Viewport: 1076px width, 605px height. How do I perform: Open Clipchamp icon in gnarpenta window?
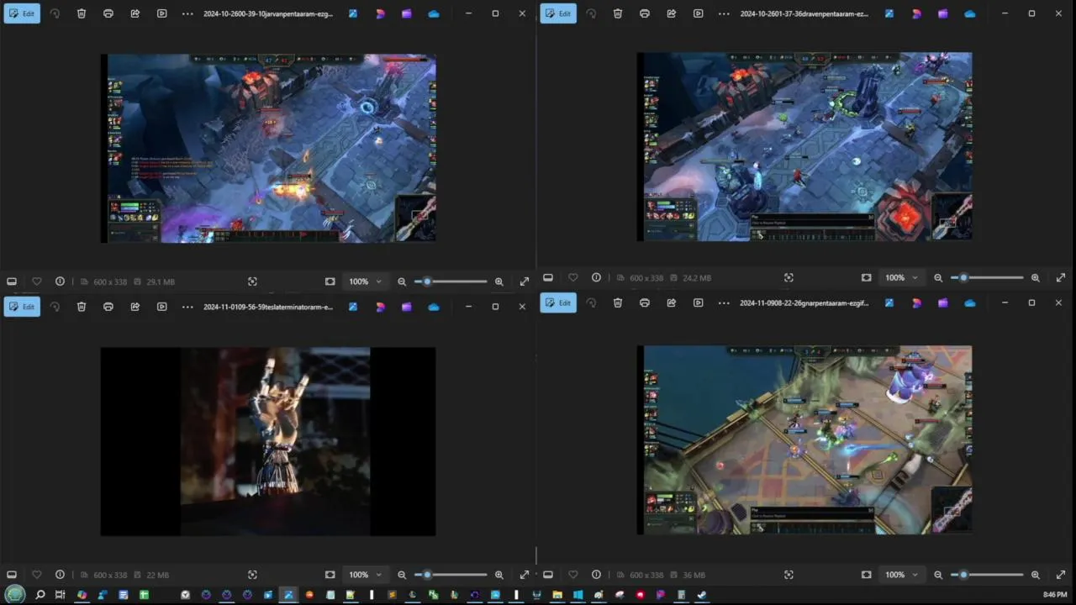coord(943,302)
